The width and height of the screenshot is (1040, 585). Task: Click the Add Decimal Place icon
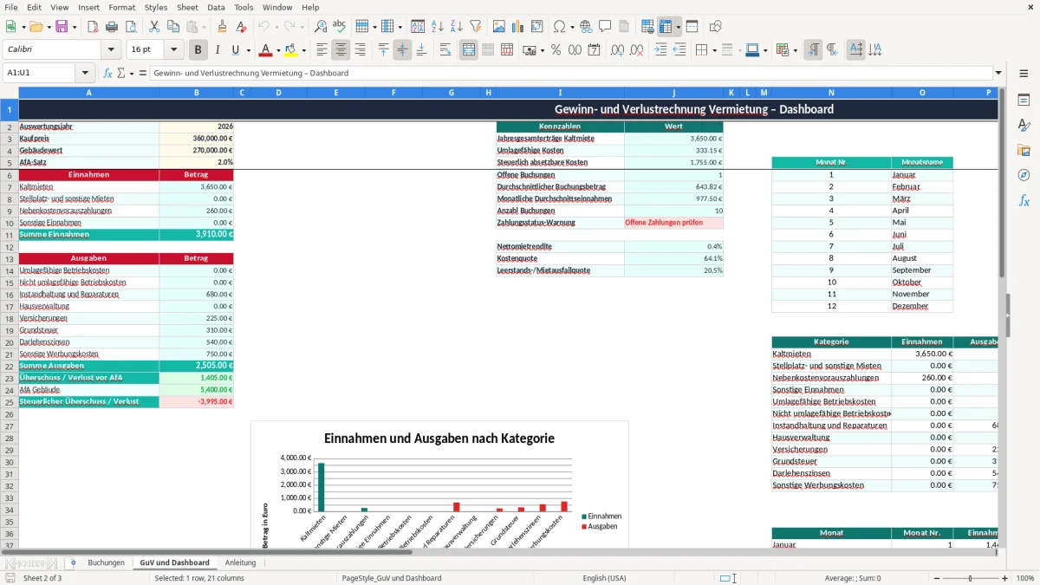(x=618, y=50)
